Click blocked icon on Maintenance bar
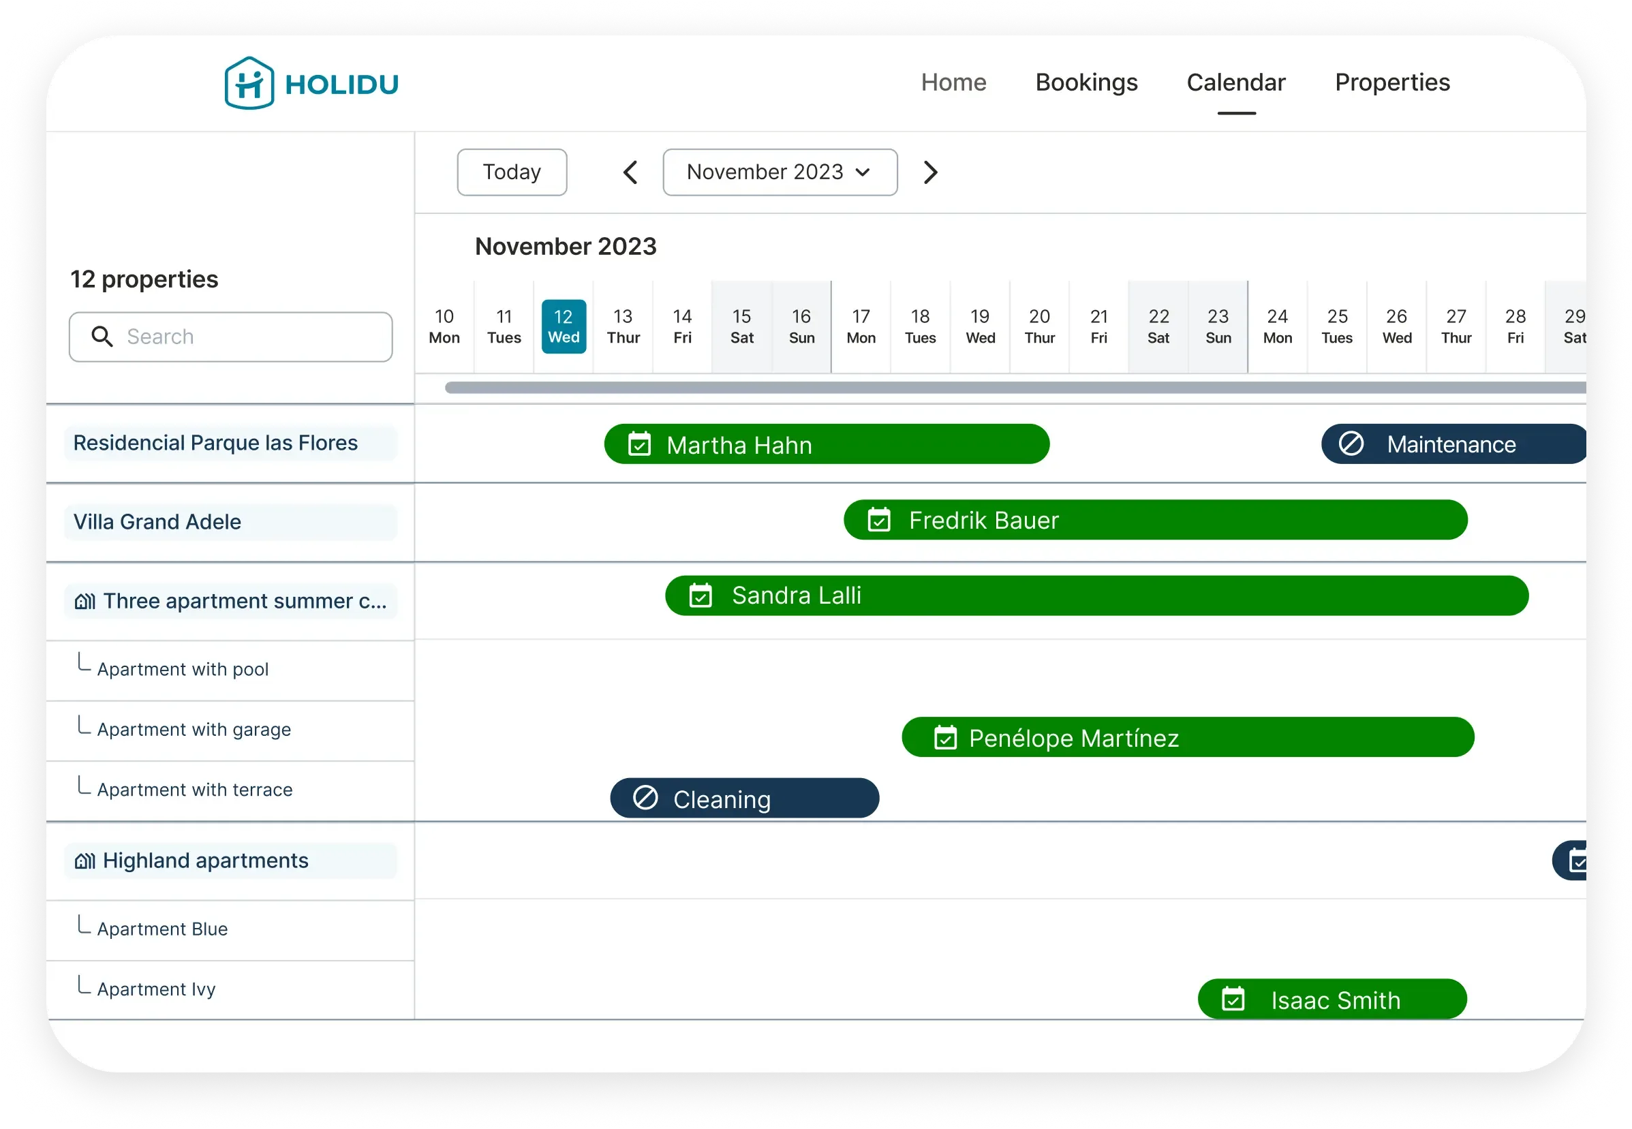1632x1129 pixels. point(1351,444)
